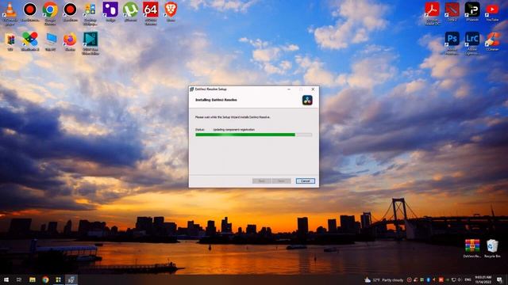The width and height of the screenshot is (508, 285).
Task: Open the VLC media player shortcut
Action: pos(10,13)
